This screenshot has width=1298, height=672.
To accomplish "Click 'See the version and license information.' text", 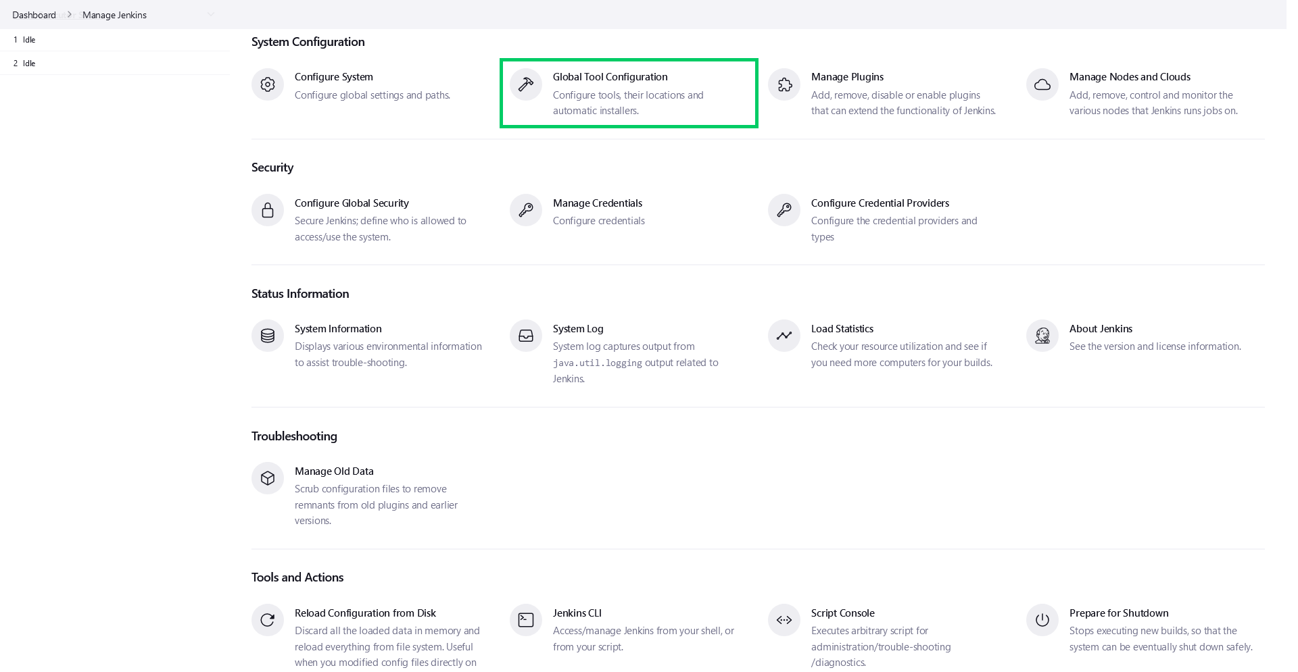I will click(x=1155, y=346).
